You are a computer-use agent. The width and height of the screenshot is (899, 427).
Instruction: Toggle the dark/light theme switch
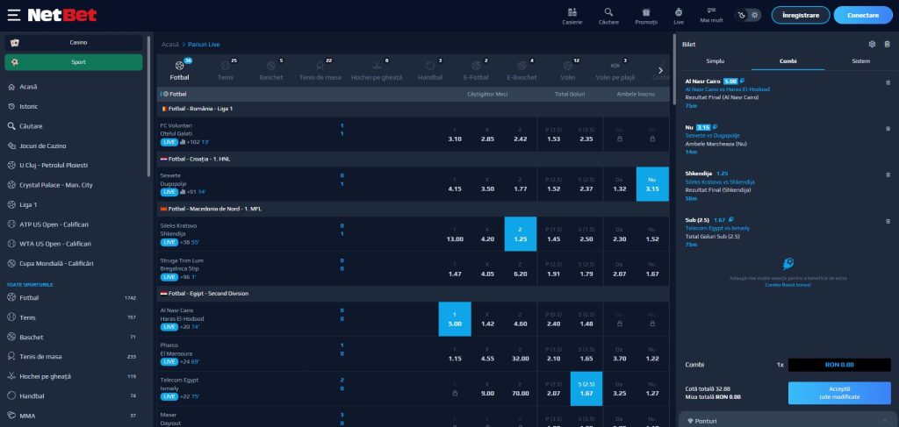tap(748, 15)
